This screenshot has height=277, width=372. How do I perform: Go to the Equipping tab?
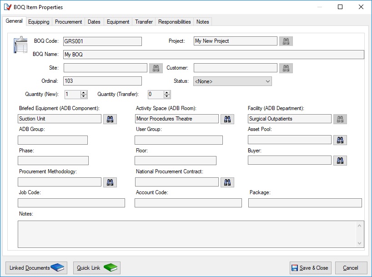tap(39, 22)
